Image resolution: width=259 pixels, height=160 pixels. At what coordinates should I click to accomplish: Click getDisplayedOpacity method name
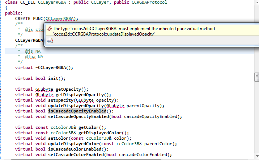coord(80,95)
